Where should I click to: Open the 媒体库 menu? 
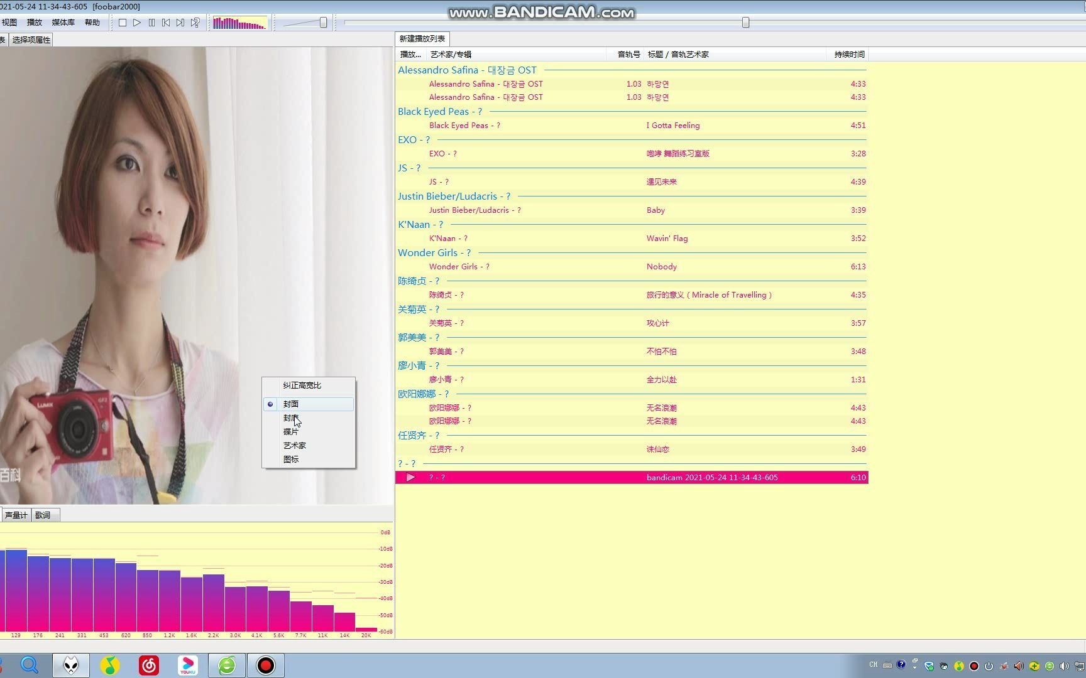(63, 23)
